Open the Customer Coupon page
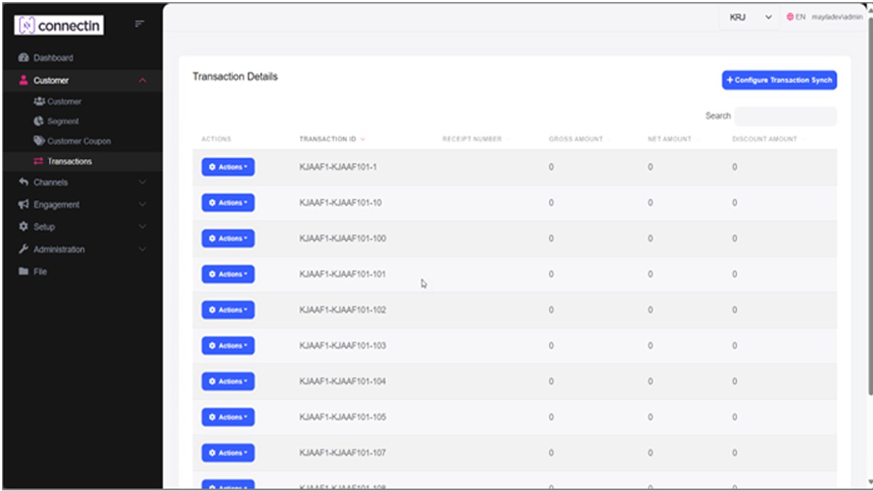The height and width of the screenshot is (491, 873). coord(79,141)
